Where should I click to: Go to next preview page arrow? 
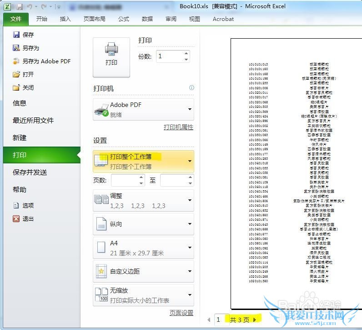coord(255,320)
